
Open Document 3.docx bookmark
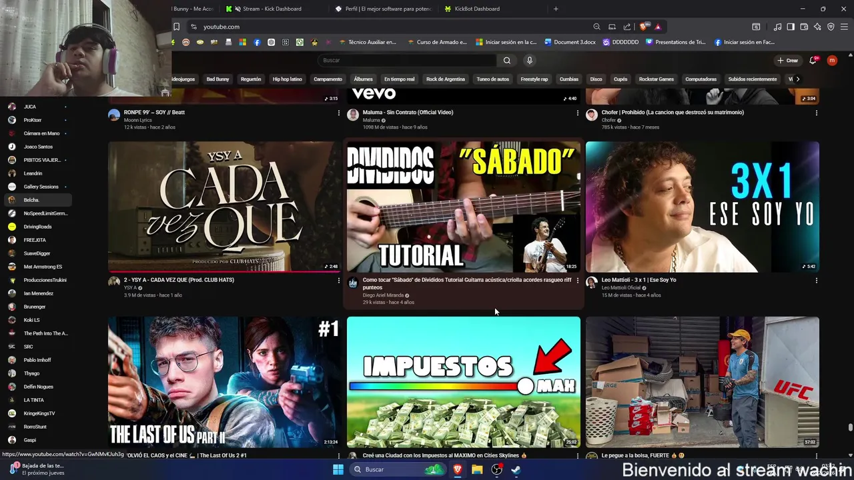(570, 42)
